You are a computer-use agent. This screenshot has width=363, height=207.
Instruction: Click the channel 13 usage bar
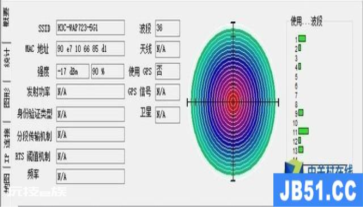pos(301,150)
